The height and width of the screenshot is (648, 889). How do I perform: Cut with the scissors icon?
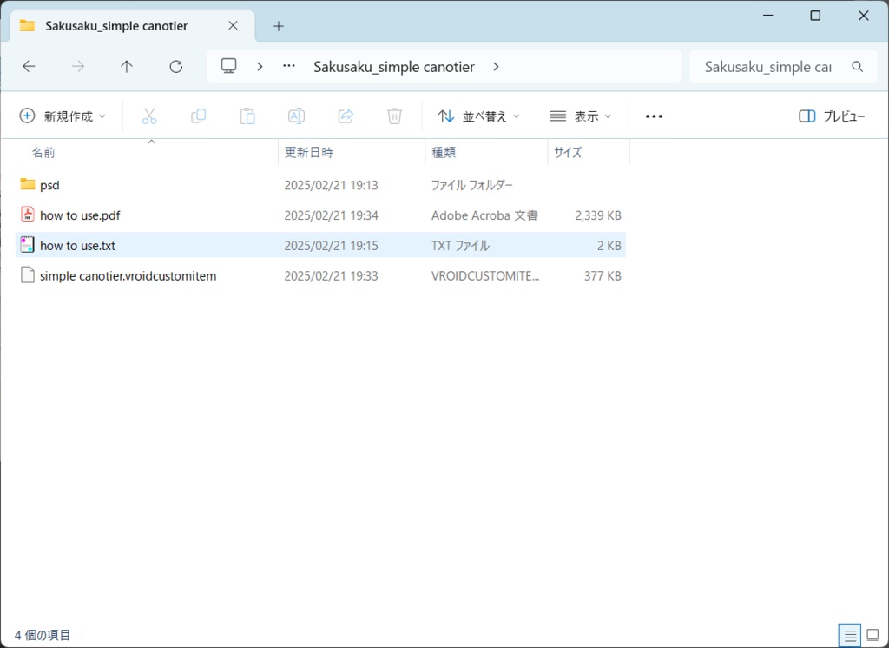point(149,116)
